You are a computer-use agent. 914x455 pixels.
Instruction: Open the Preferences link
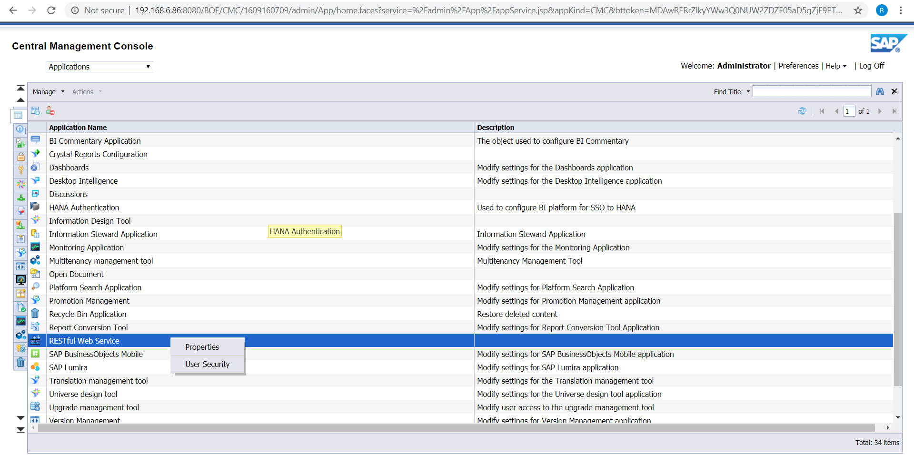798,66
